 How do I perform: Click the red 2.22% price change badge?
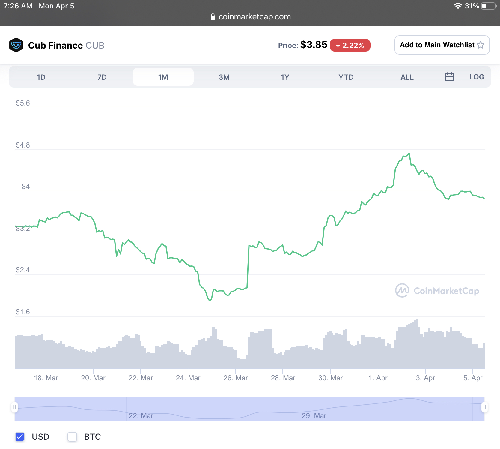pos(350,45)
